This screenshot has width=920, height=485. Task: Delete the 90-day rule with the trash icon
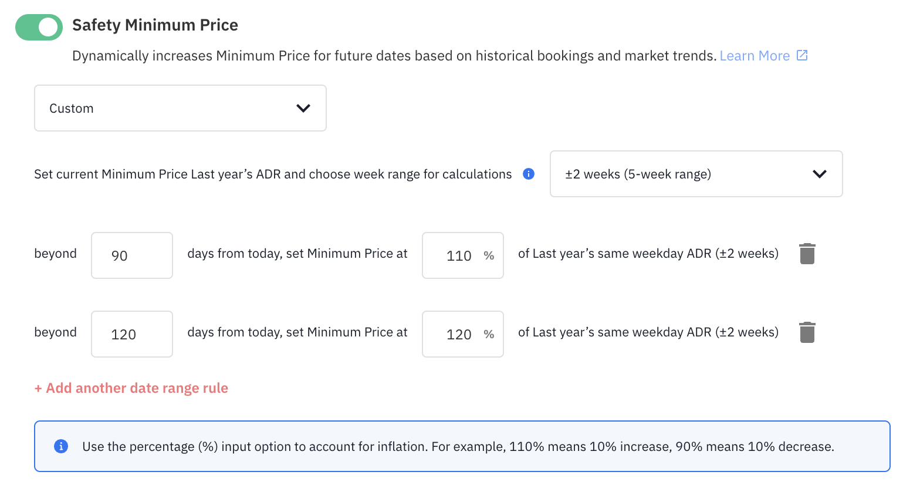tap(807, 254)
